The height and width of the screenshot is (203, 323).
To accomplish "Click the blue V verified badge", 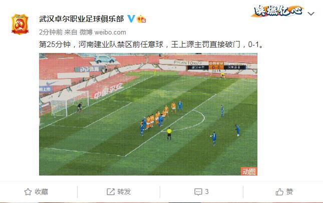I will pyautogui.click(x=131, y=18).
